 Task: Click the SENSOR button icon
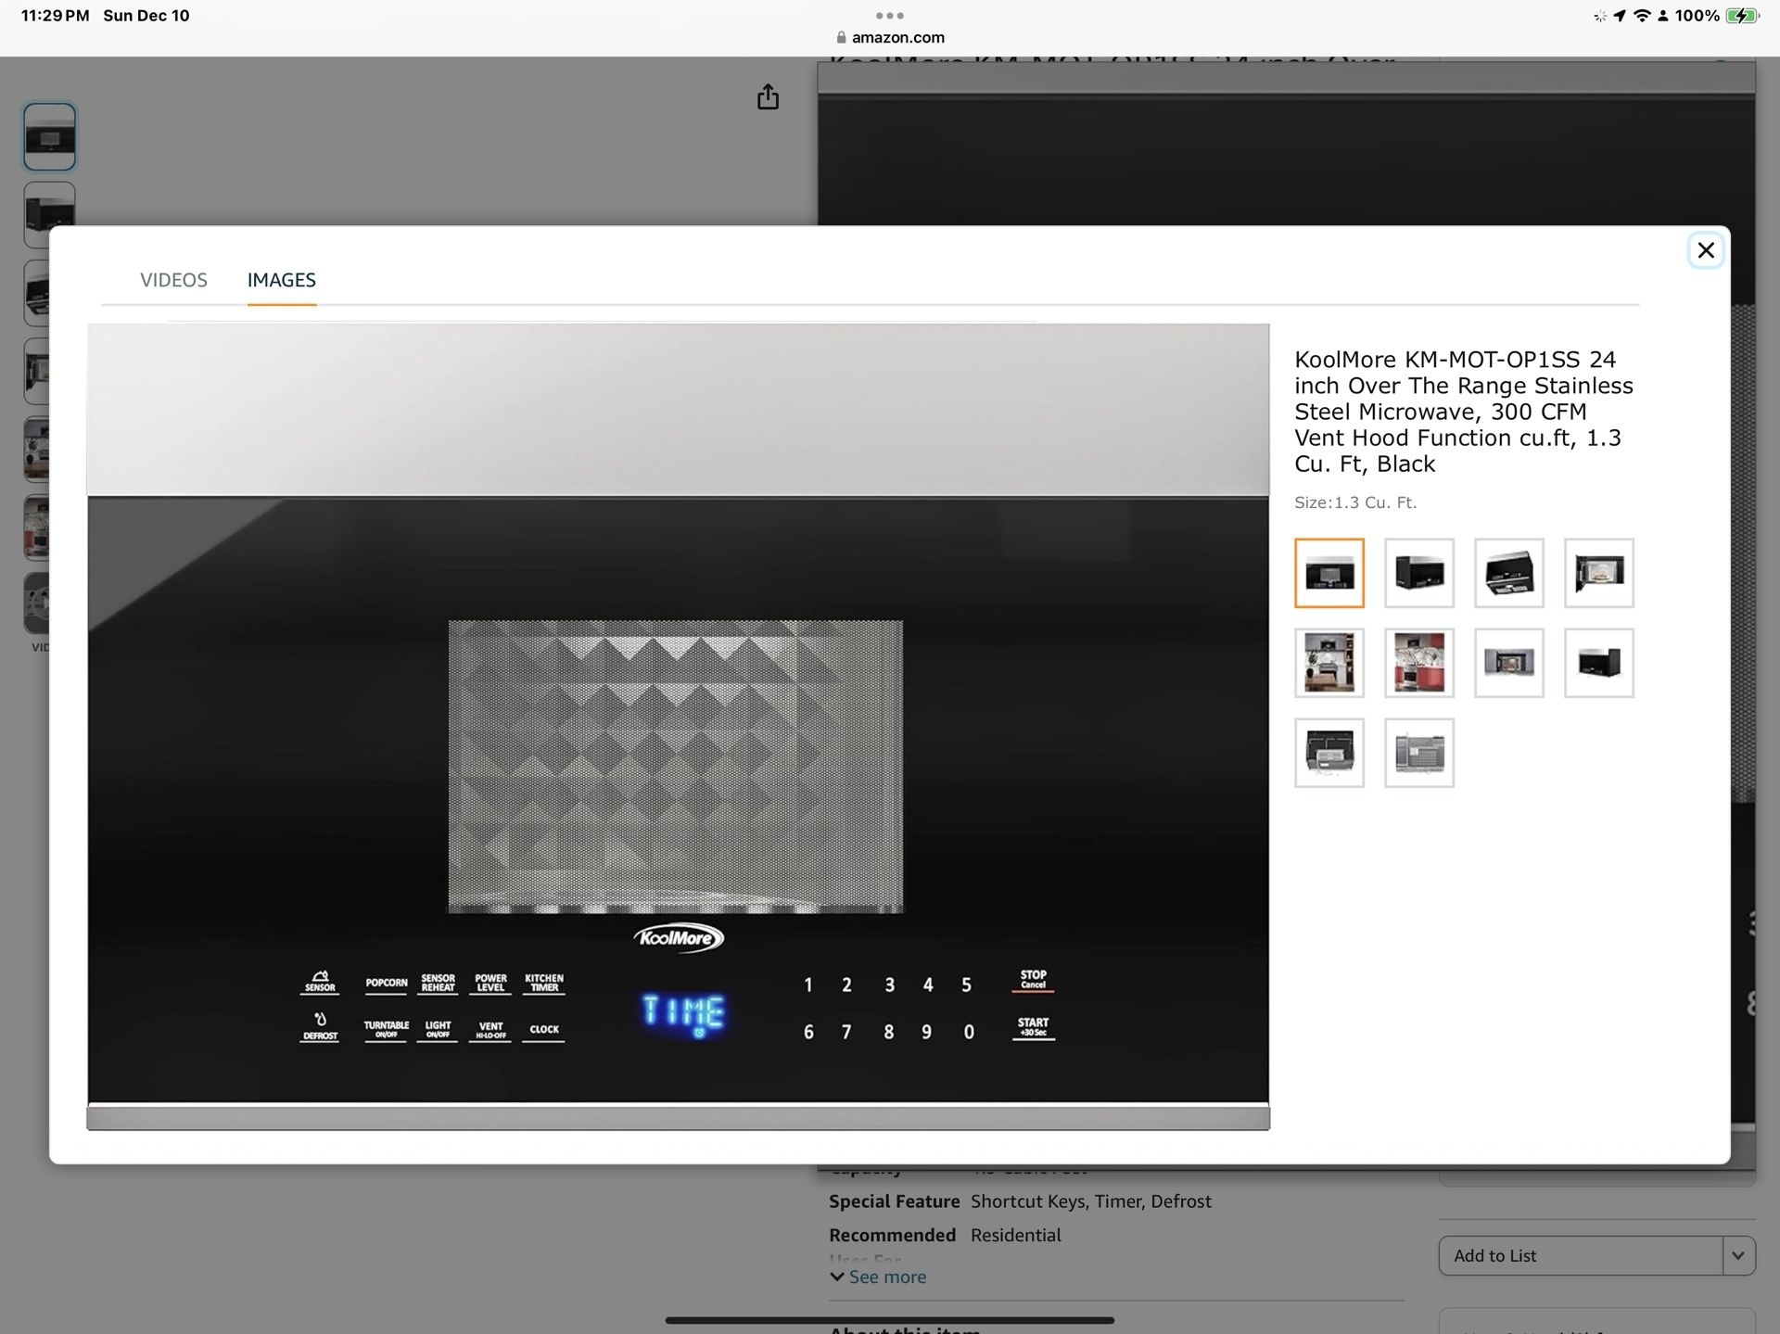(x=320, y=981)
